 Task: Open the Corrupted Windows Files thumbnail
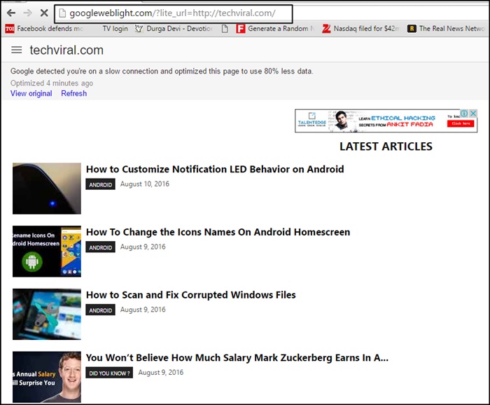(47, 315)
